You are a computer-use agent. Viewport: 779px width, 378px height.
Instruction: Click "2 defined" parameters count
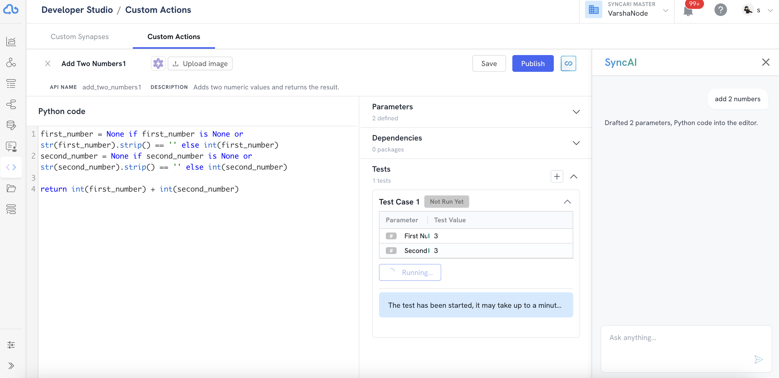pyautogui.click(x=385, y=118)
